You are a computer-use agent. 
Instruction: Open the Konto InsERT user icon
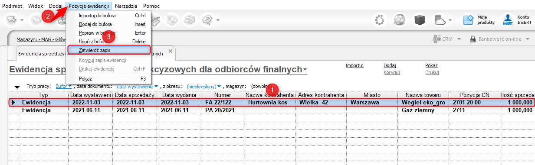508,20
